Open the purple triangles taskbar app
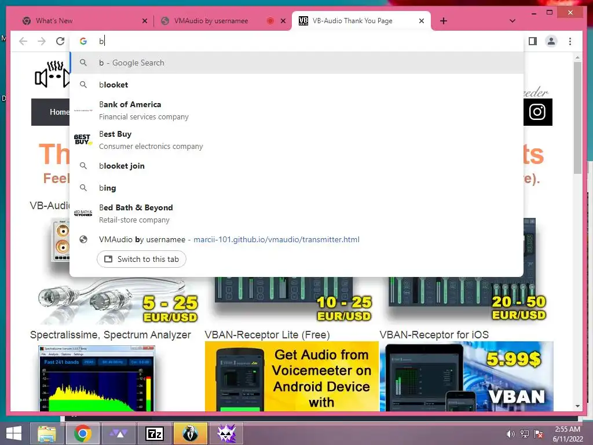593x445 pixels. pos(119,433)
